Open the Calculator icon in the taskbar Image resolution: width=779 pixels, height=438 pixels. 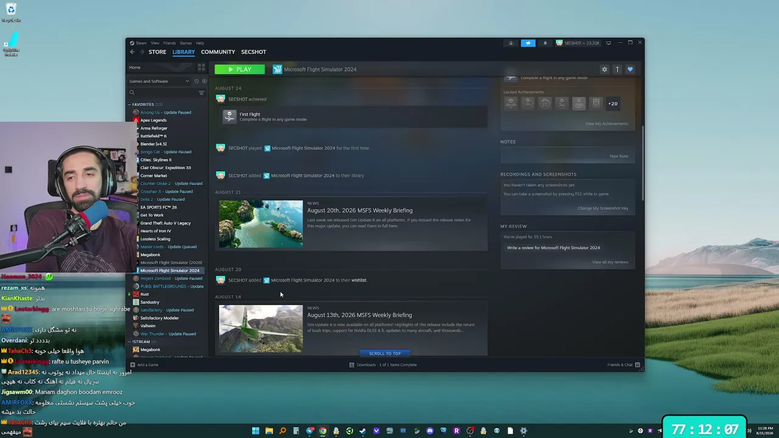[x=296, y=431]
